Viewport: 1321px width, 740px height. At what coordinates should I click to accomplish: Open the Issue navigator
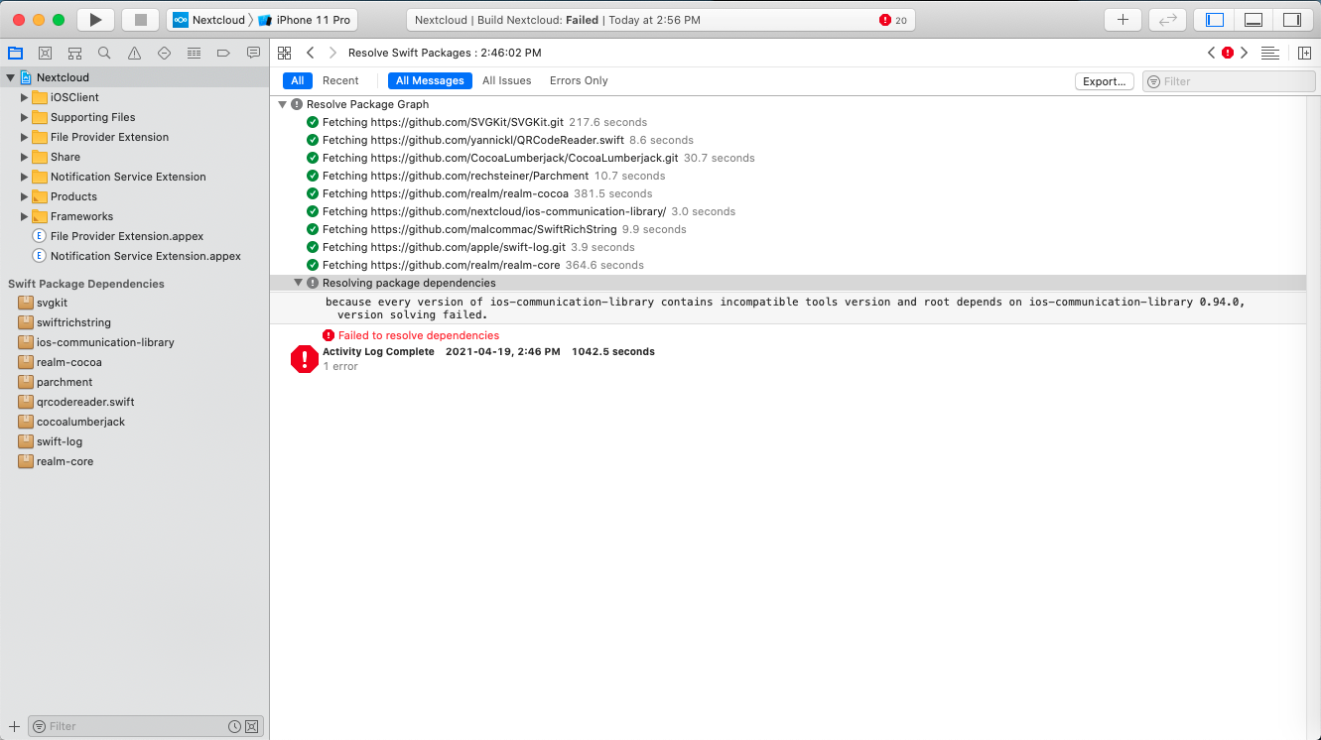click(x=134, y=53)
